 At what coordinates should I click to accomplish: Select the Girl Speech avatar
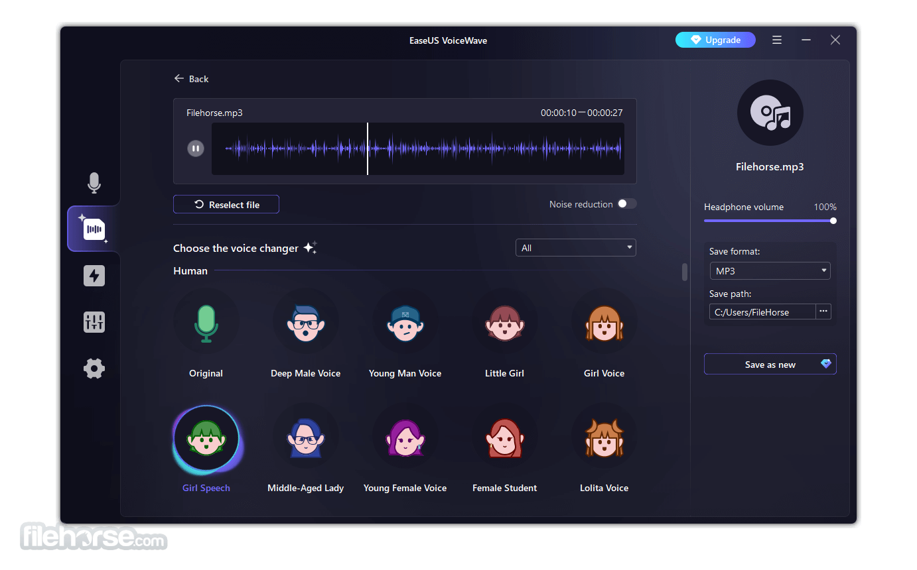pos(206,437)
